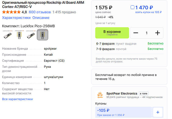The width and height of the screenshot is (172, 119).
Task: Add the 105 ₽ coupon with plus icon
Action: pos(158,112)
